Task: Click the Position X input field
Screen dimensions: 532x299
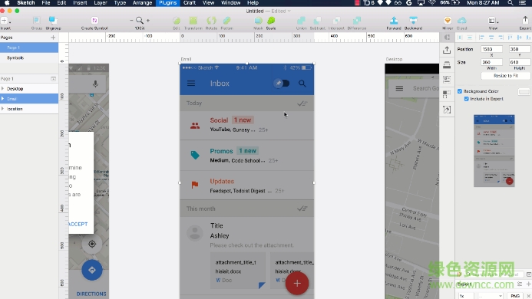Action: click(491, 49)
